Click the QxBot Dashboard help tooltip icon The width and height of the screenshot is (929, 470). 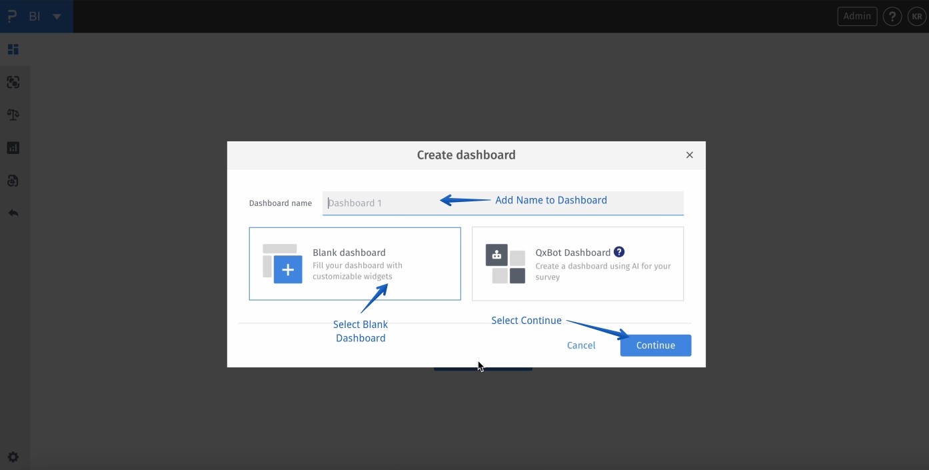click(x=619, y=252)
